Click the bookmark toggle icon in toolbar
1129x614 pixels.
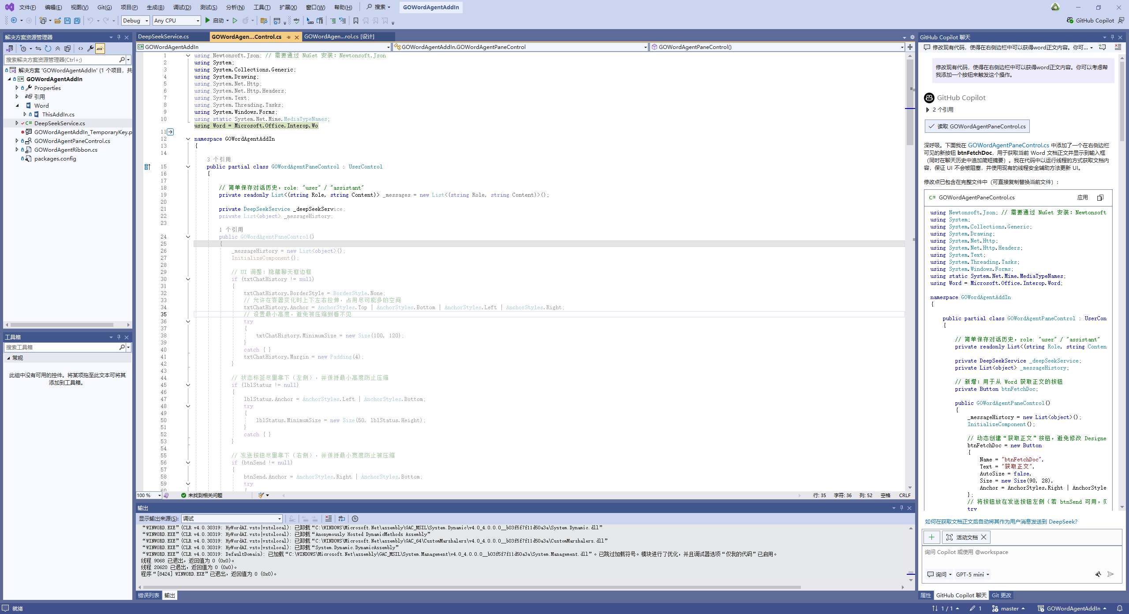click(x=356, y=21)
